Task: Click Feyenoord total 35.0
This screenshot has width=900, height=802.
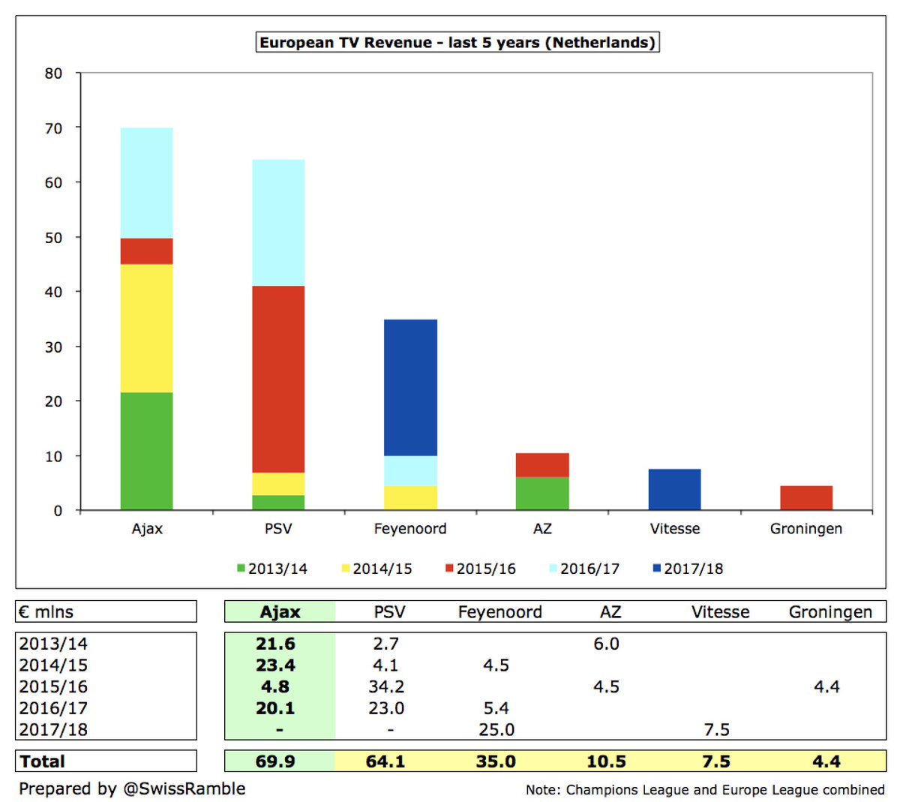Action: pos(496,761)
